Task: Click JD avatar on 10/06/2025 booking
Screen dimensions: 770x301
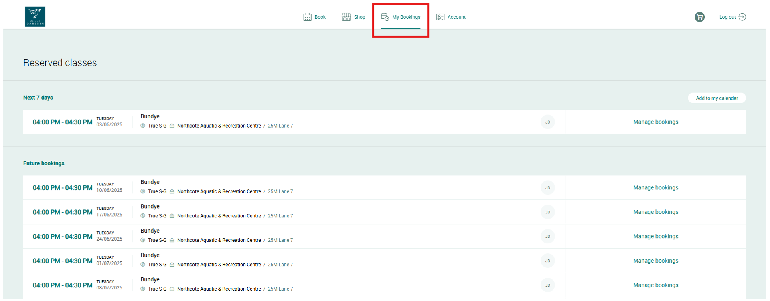Action: point(547,188)
